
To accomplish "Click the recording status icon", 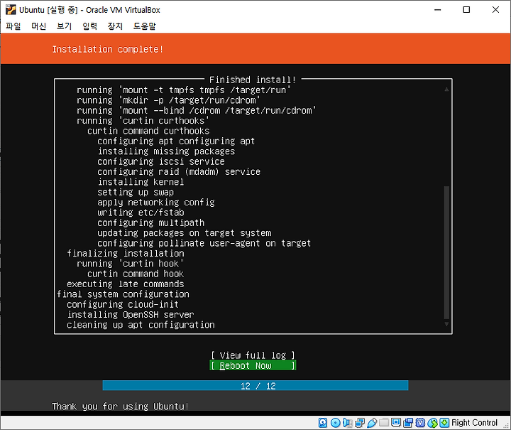I will 408,423.
